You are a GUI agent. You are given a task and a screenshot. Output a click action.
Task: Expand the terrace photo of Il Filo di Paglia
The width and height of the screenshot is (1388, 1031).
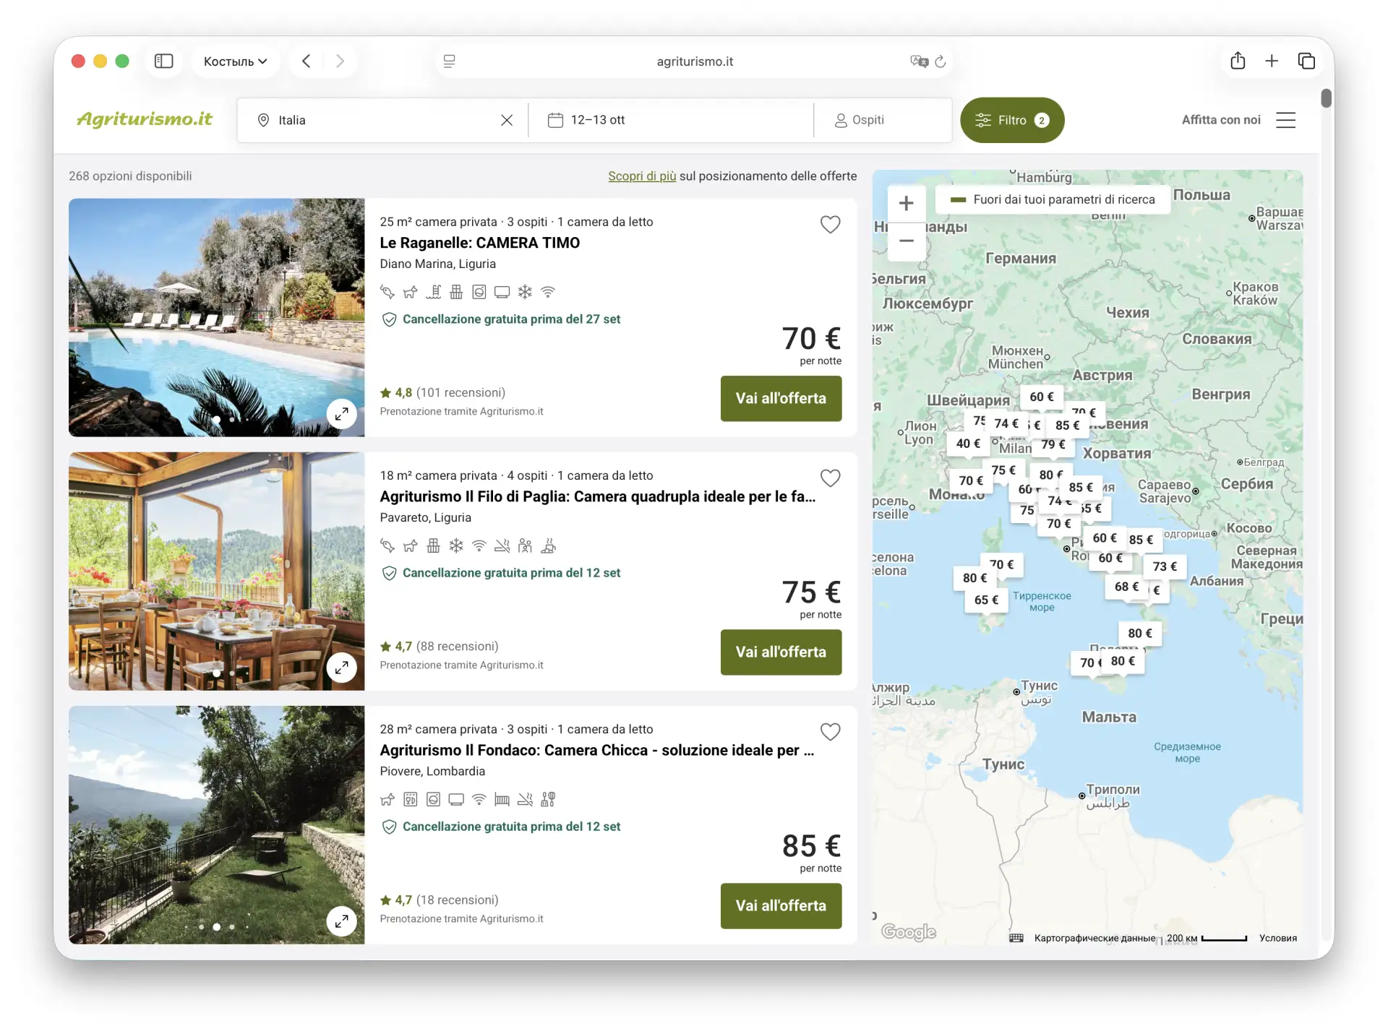341,667
